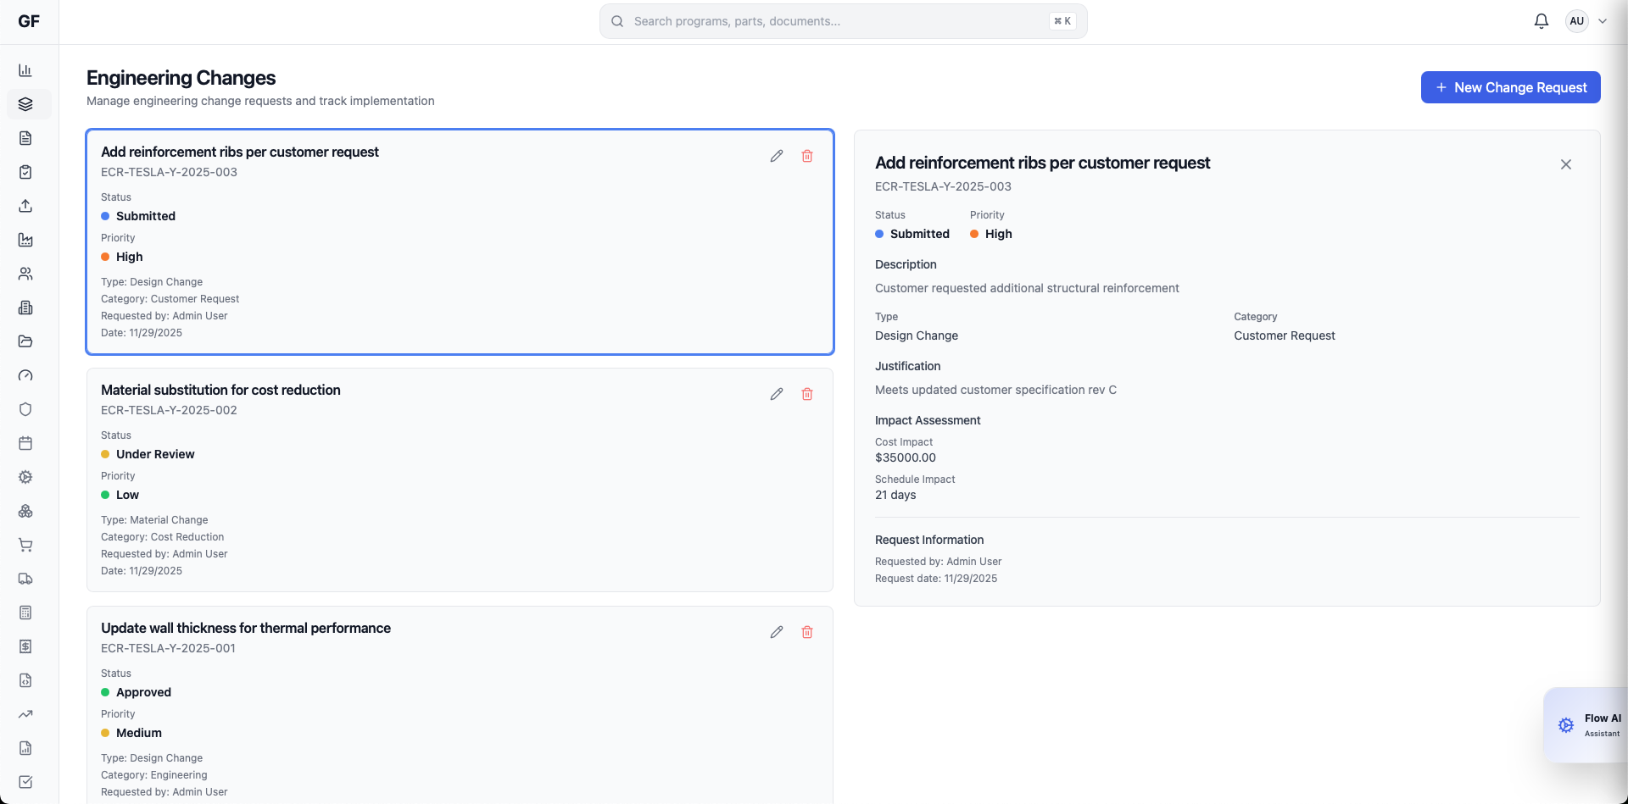Open the shield compliance section

pos(25,409)
